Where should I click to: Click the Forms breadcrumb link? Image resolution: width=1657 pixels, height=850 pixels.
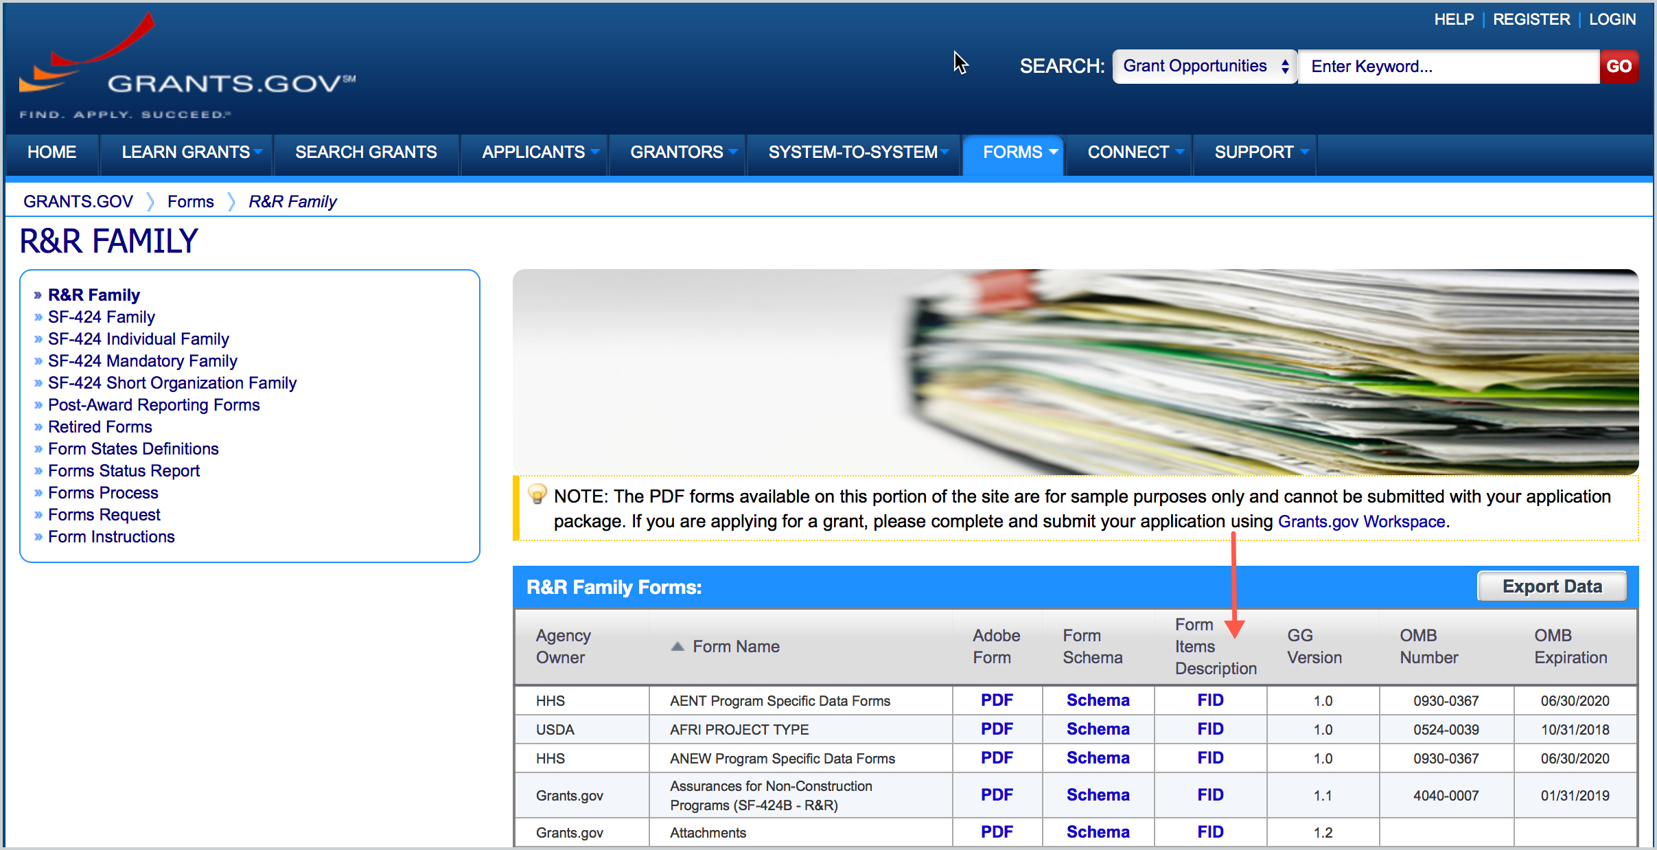(x=190, y=201)
